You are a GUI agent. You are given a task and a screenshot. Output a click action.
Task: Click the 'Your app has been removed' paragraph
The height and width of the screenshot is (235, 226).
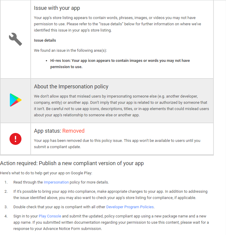pyautogui.click(x=117, y=144)
